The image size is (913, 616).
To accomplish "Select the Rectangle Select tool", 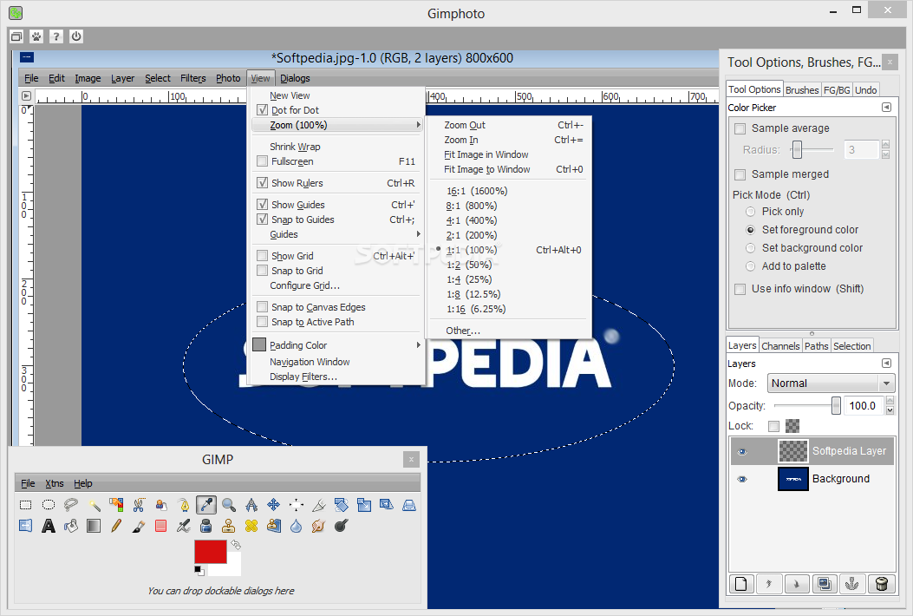I will 26,505.
